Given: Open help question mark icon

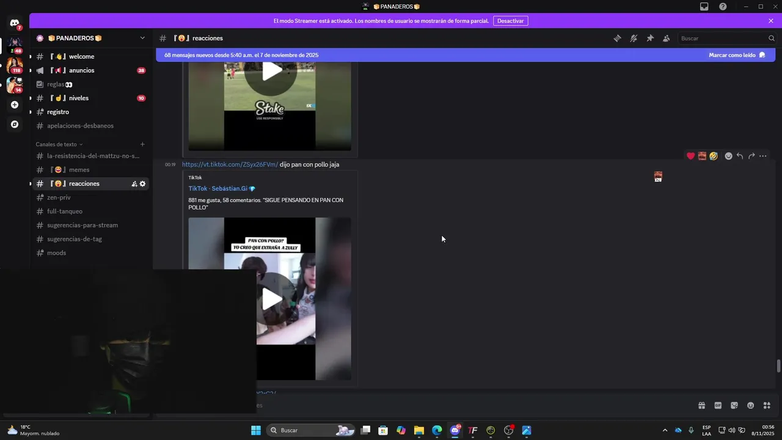Looking at the screenshot, I should coord(723,6).
